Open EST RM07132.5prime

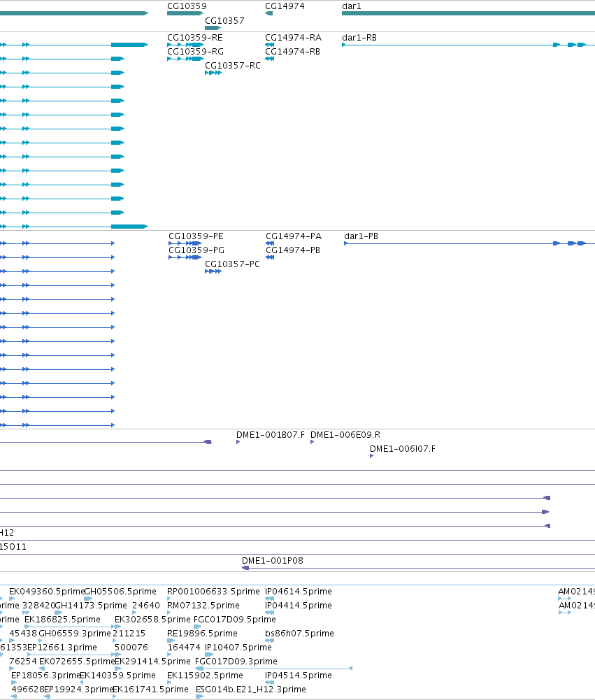click(x=203, y=606)
